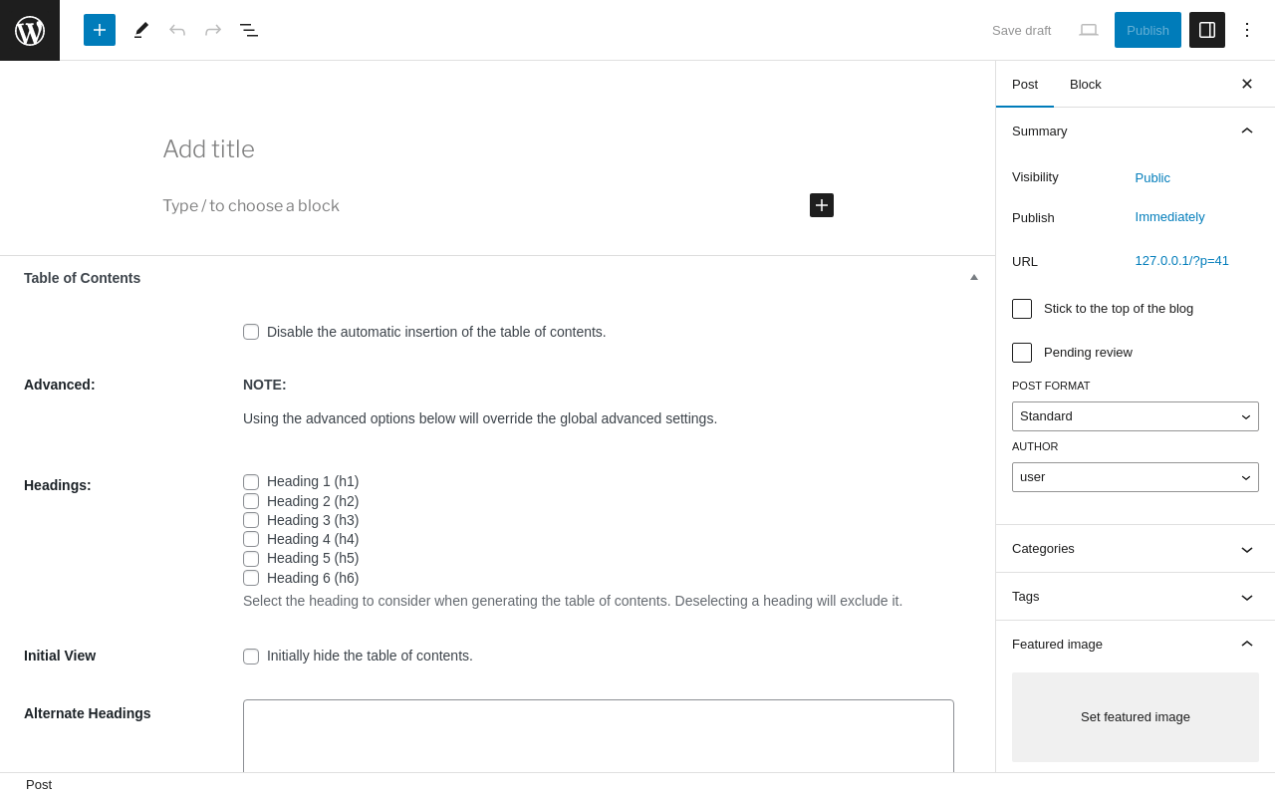1275x797 pixels.
Task: Click the WordPress logo icon
Action: click(x=30, y=30)
